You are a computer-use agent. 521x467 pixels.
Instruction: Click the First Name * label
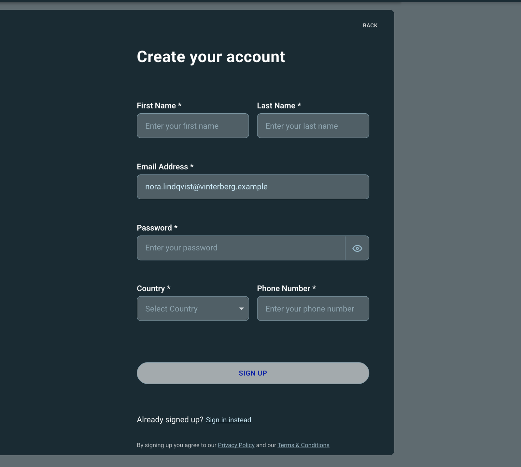[159, 106]
